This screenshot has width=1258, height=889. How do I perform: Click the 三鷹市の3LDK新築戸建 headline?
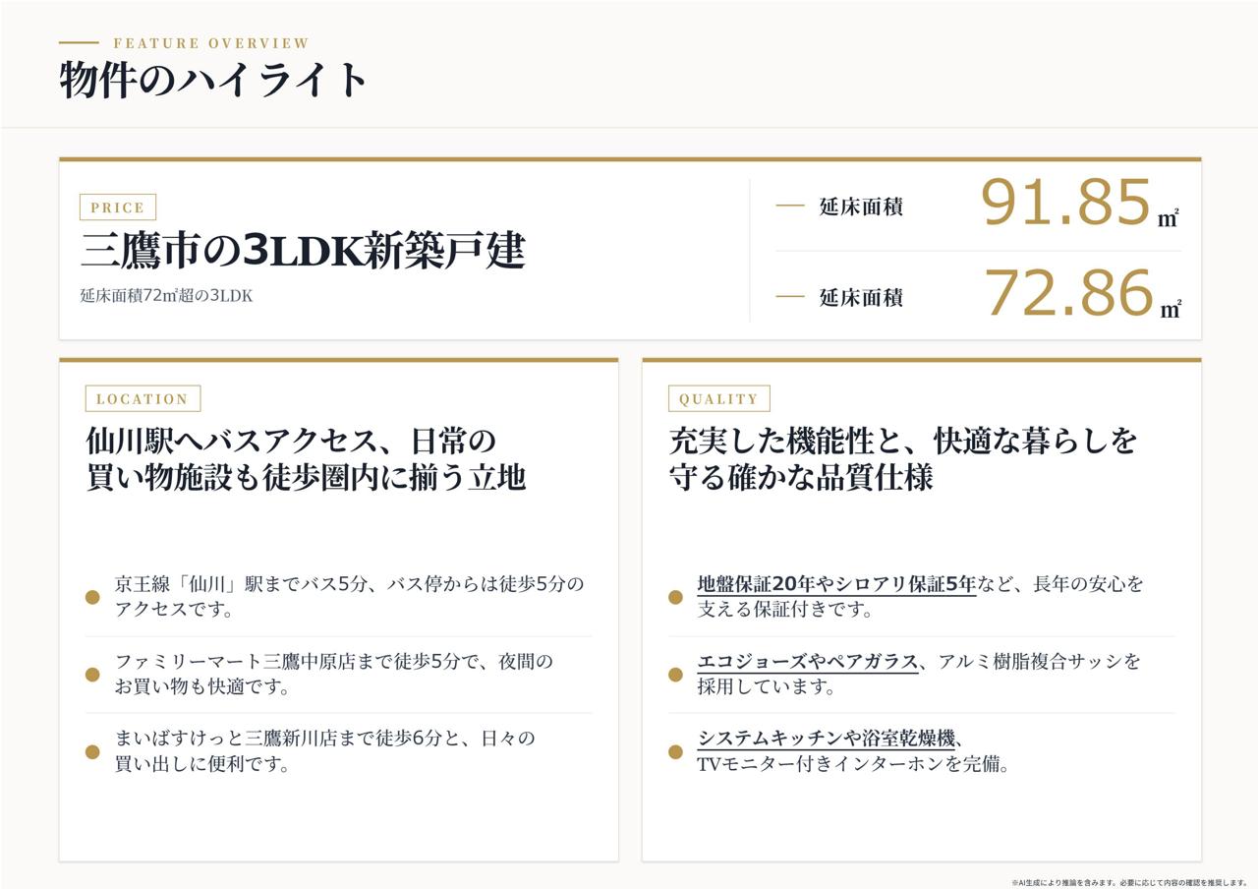pyautogui.click(x=303, y=251)
